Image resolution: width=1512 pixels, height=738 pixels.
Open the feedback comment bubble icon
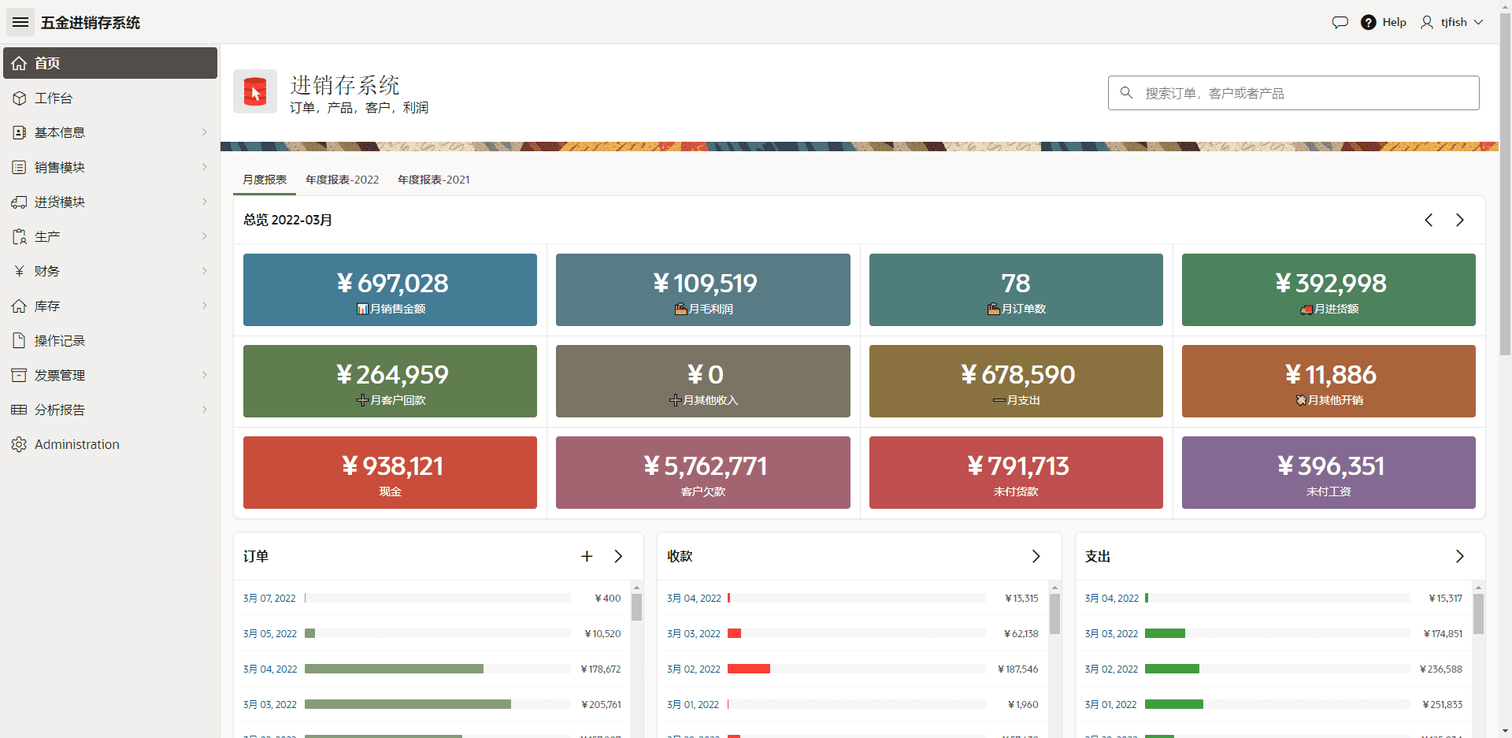pyautogui.click(x=1340, y=22)
